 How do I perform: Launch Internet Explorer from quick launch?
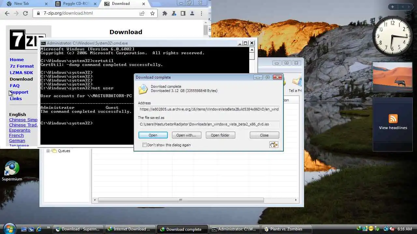click(x=39, y=229)
